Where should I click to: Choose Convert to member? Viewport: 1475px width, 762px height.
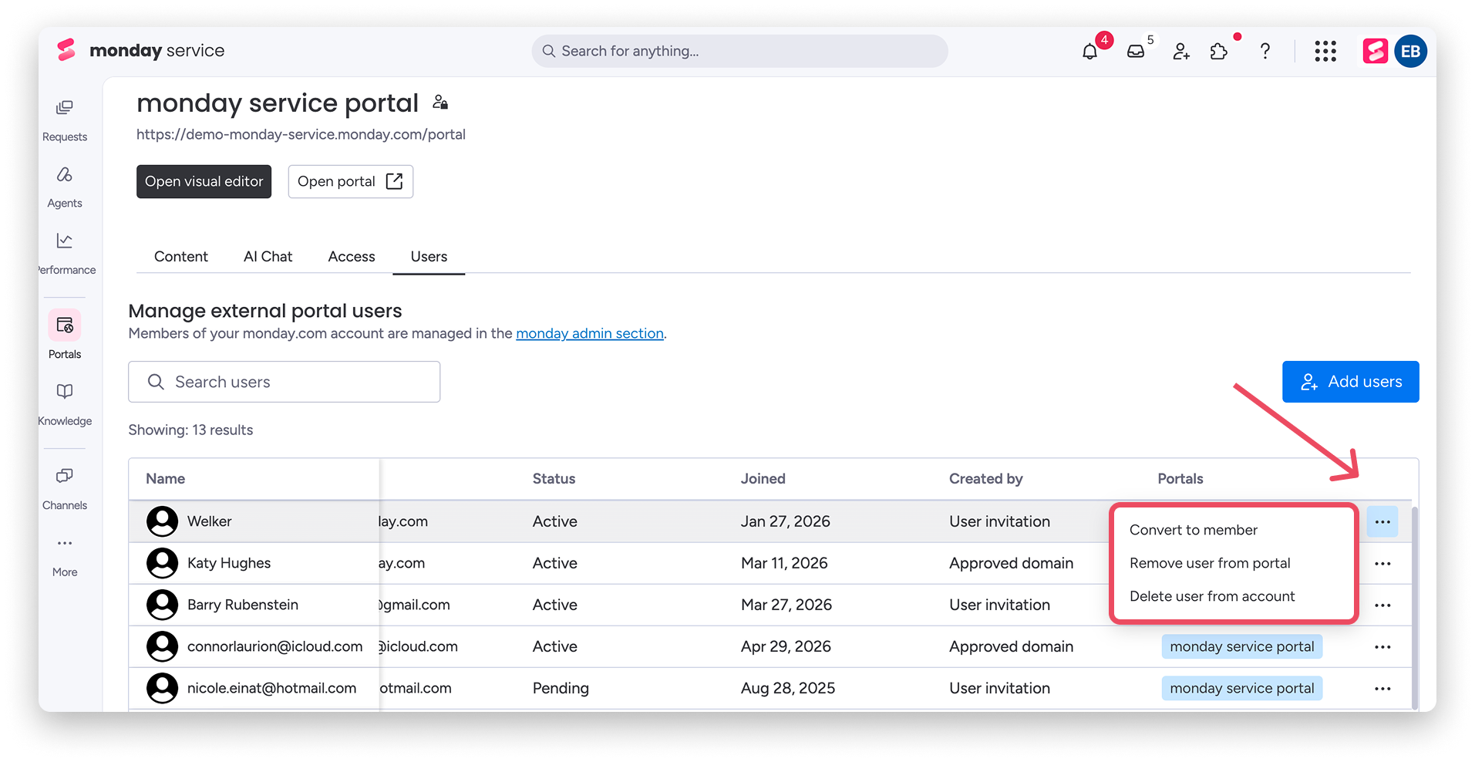(1194, 530)
